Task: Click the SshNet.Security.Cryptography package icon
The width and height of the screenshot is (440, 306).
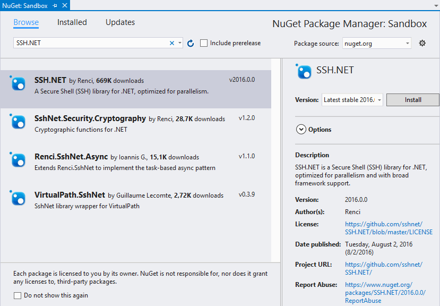Action: (x=18, y=123)
